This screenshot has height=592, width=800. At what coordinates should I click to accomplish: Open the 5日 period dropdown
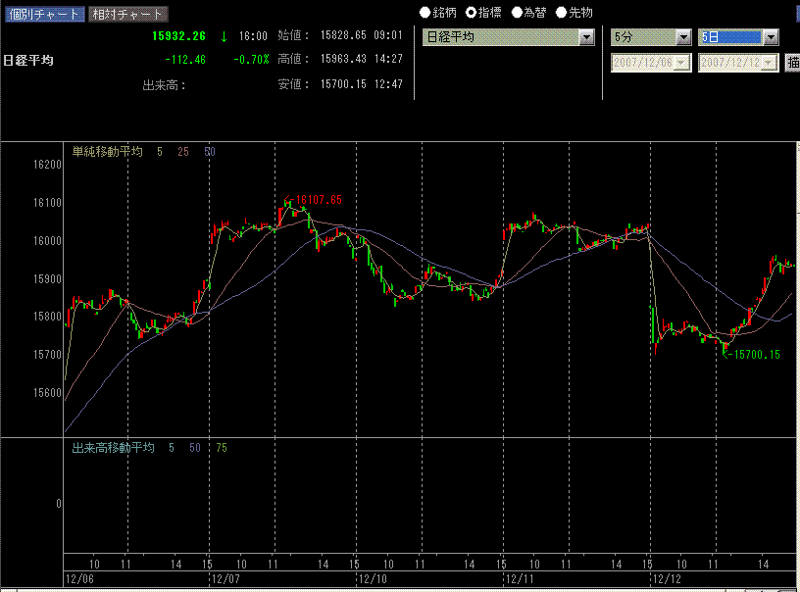(x=771, y=37)
